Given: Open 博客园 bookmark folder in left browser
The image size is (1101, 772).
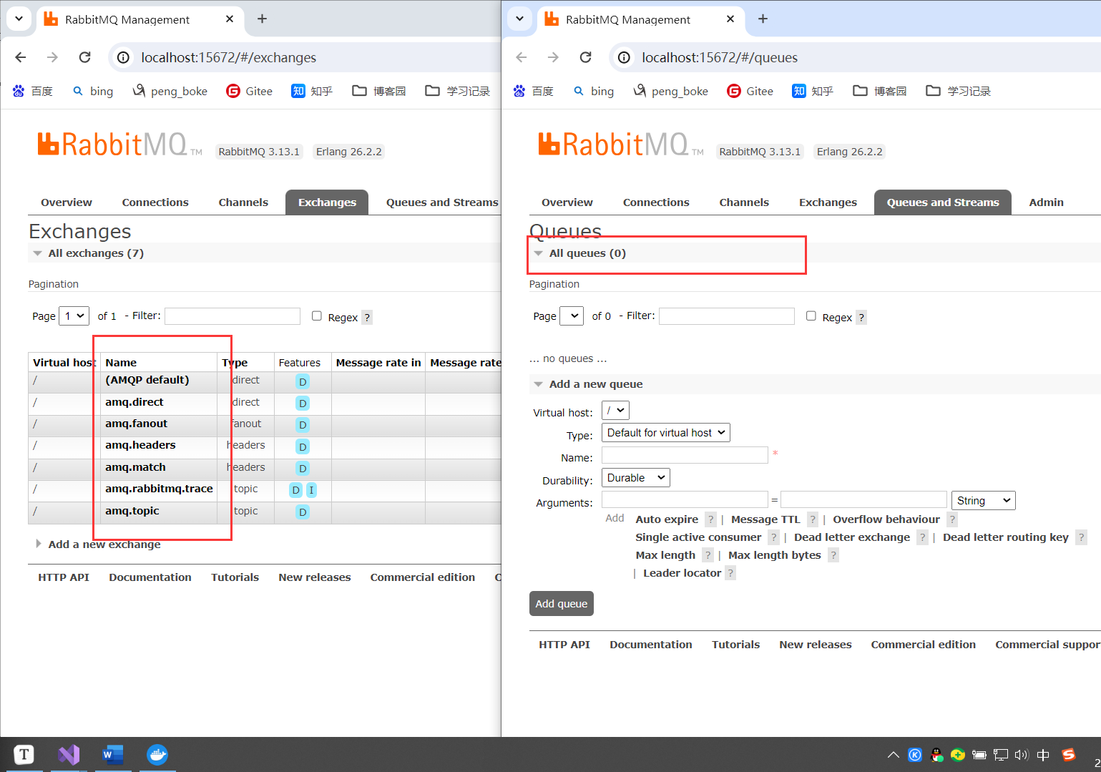Looking at the screenshot, I should click(379, 91).
